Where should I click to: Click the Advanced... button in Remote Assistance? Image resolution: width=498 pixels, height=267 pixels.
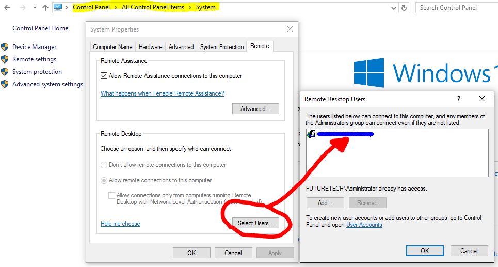[x=255, y=108]
